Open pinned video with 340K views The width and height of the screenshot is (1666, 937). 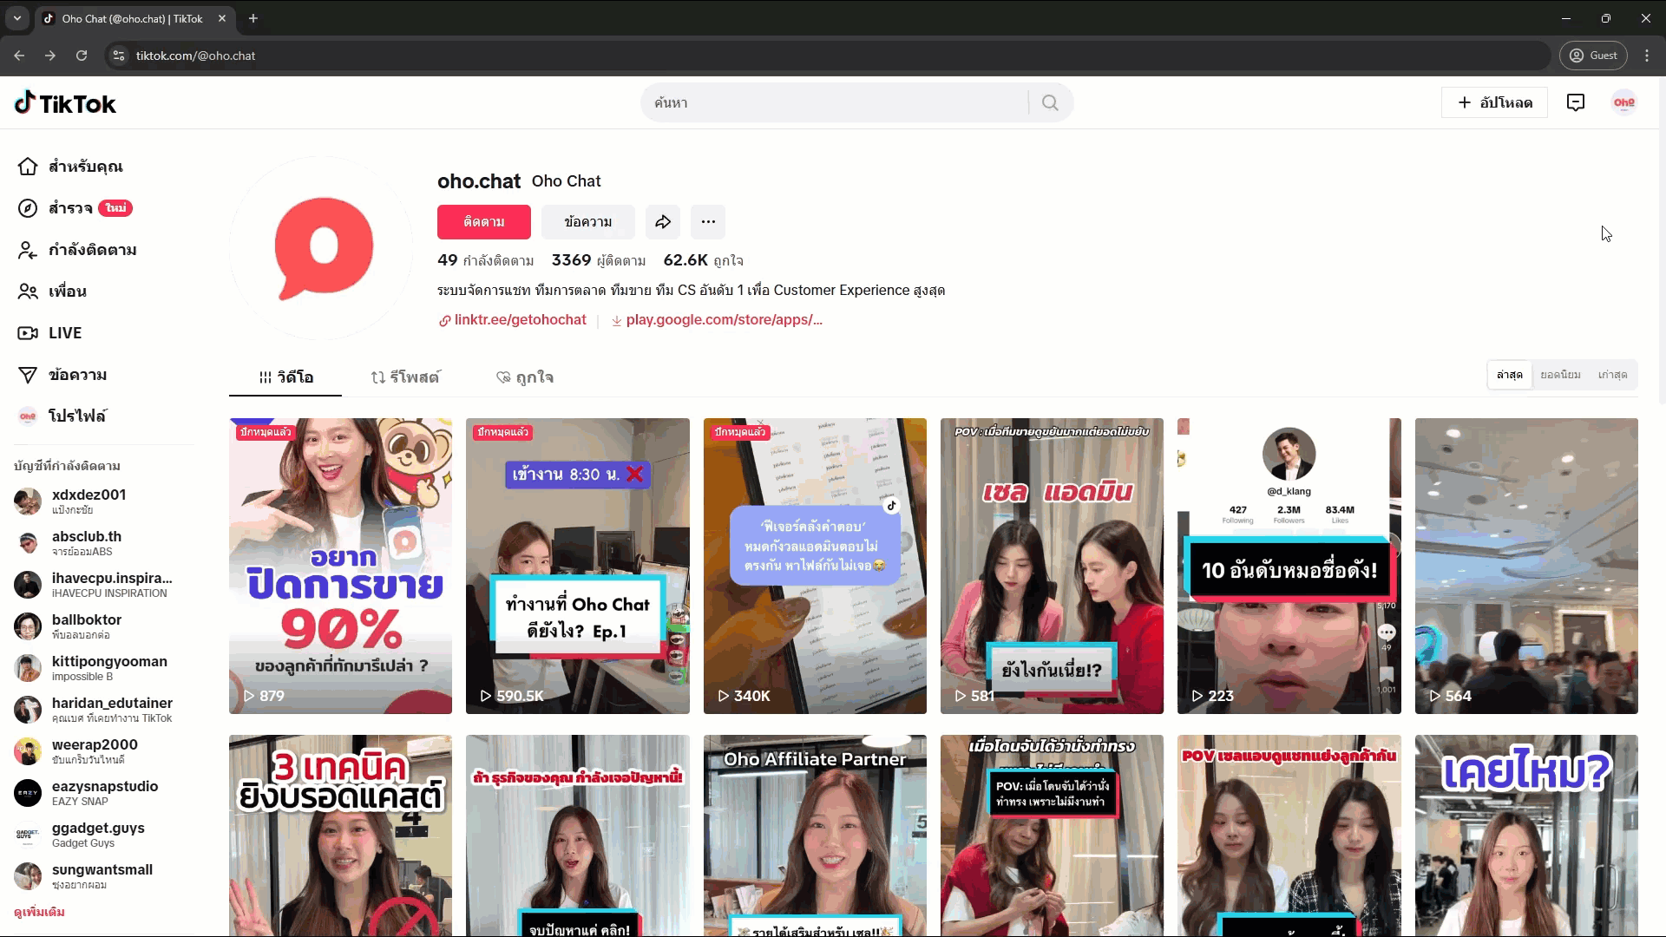[815, 566]
